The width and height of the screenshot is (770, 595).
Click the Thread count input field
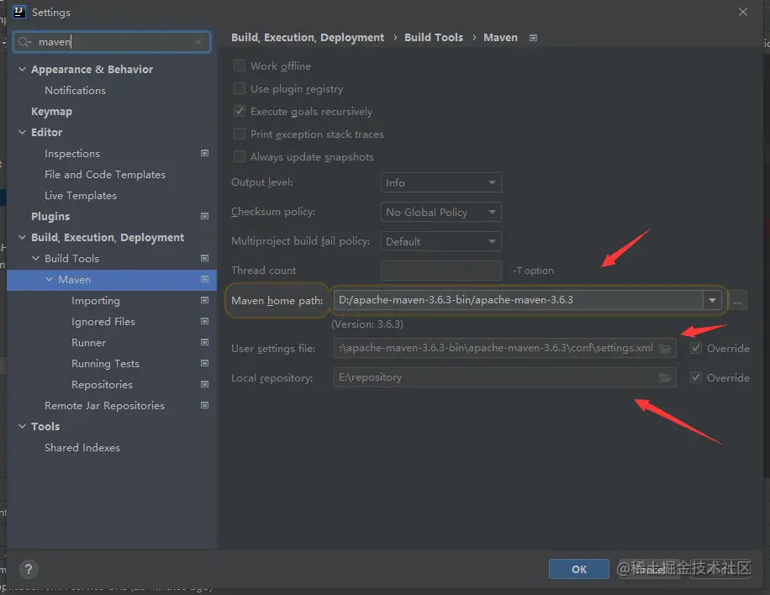[441, 271]
